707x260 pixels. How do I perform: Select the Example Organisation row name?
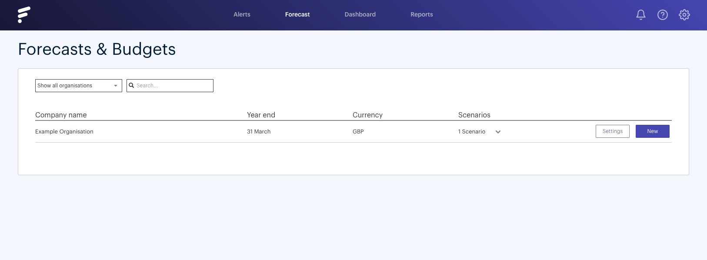[64, 132]
